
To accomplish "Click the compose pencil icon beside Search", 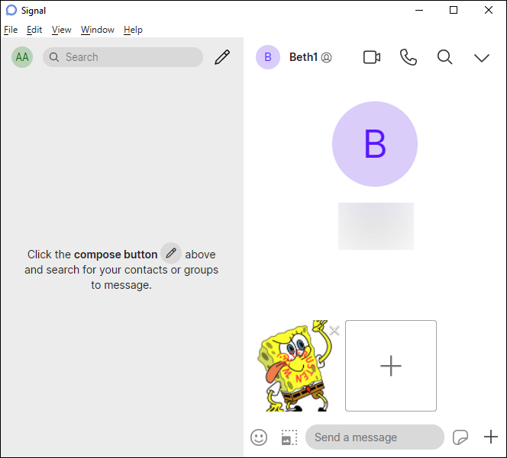I will (x=222, y=57).
